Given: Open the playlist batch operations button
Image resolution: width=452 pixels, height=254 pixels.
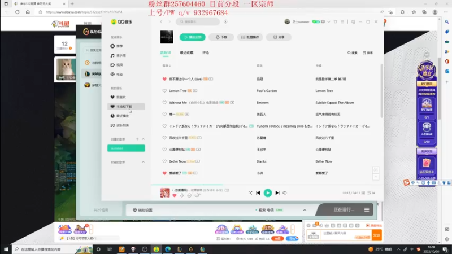Looking at the screenshot, I should (x=250, y=37).
